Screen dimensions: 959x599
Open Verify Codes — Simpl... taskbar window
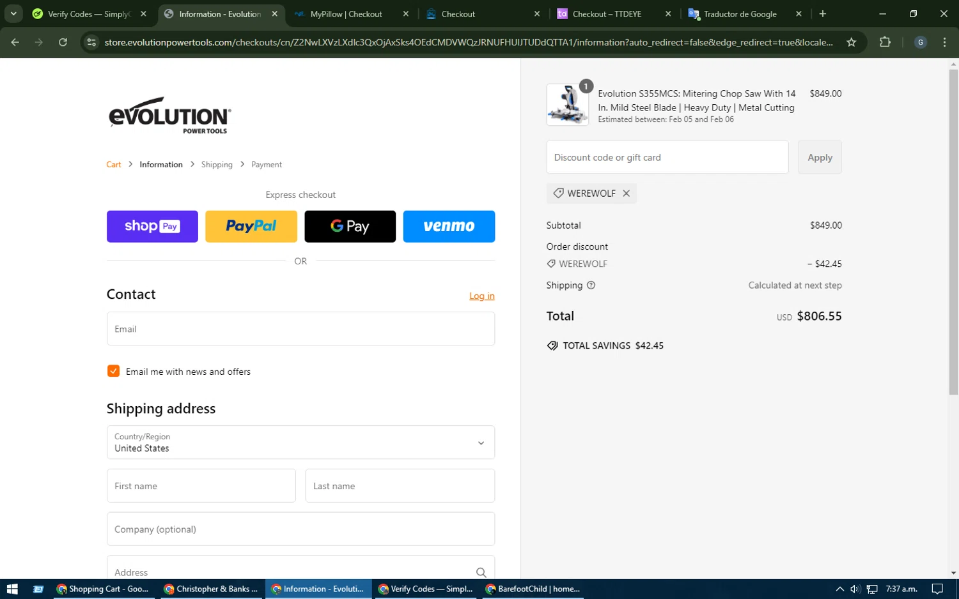426,589
